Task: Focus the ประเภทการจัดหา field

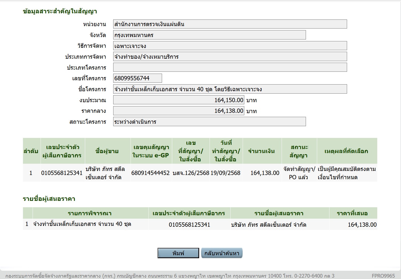Action: pos(230,57)
